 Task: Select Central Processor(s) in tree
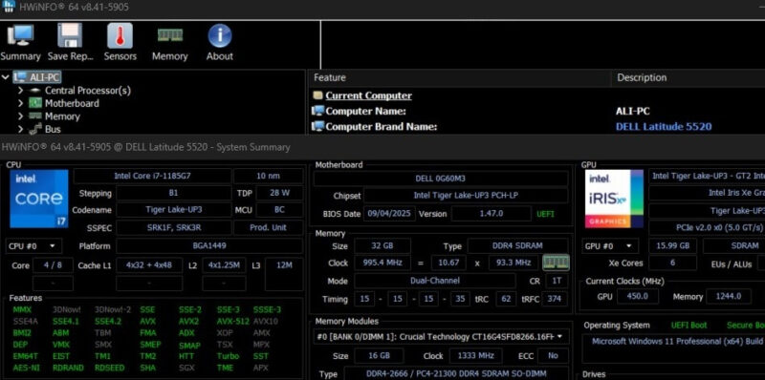[x=88, y=91]
